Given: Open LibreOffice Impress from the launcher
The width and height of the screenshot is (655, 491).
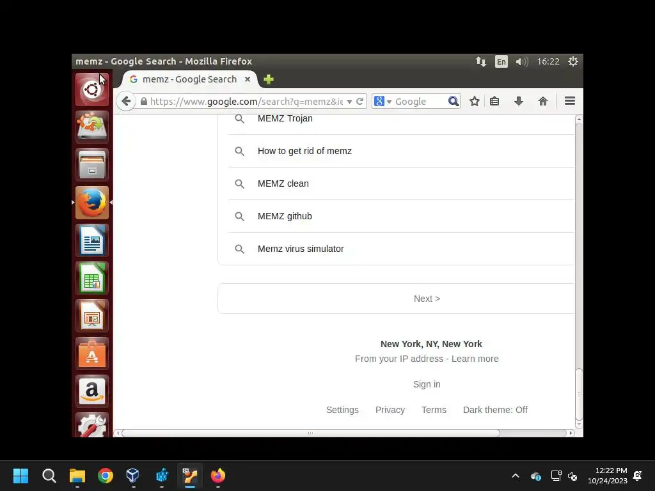Looking at the screenshot, I should [x=92, y=316].
